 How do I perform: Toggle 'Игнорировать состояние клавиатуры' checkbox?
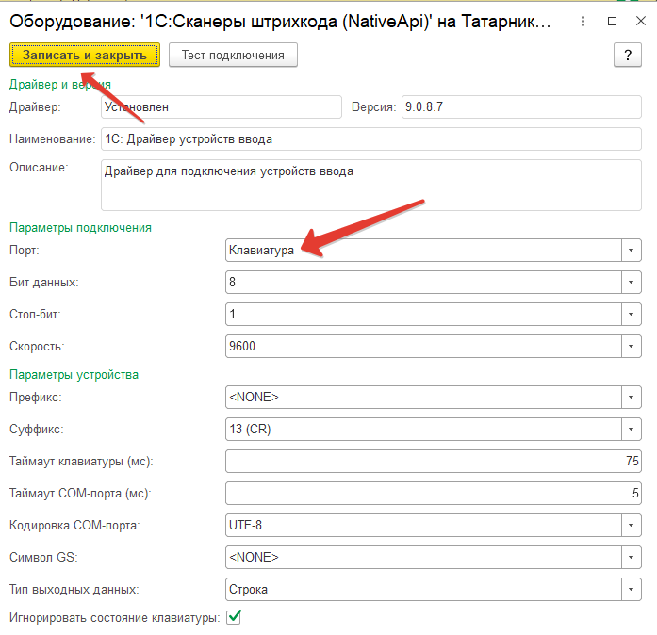(234, 617)
